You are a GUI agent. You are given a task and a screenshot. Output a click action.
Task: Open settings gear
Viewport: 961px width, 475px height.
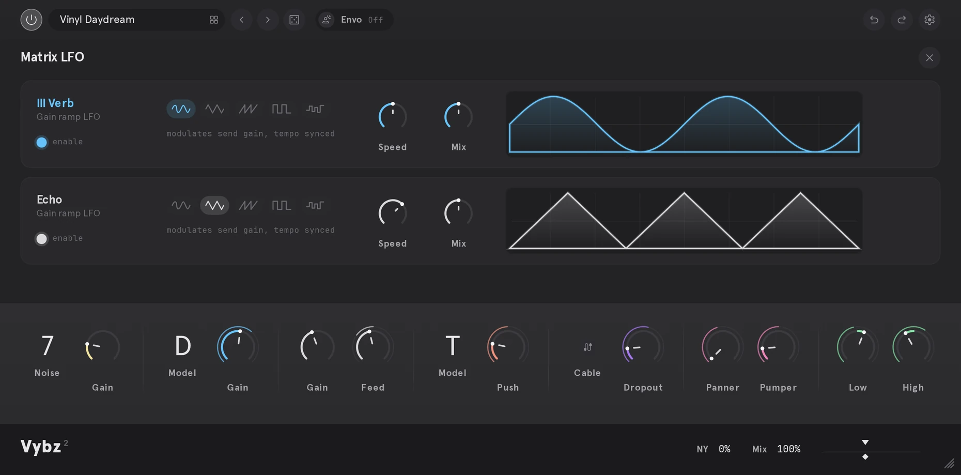coord(929,20)
